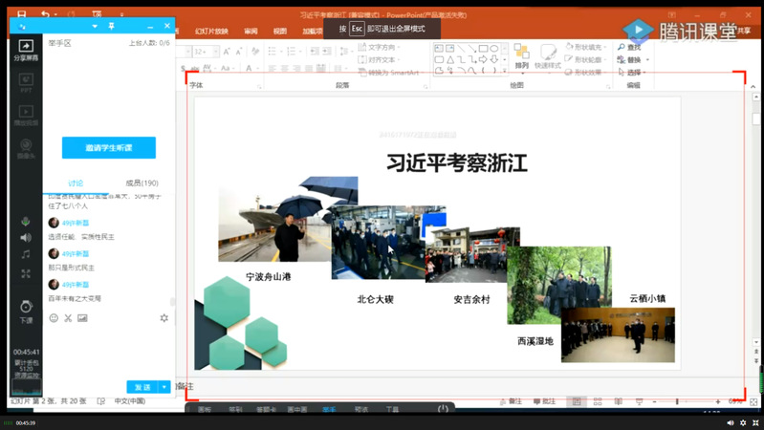Click the 选择 select button
Viewport: 764px width, 430px height.
tap(631, 73)
